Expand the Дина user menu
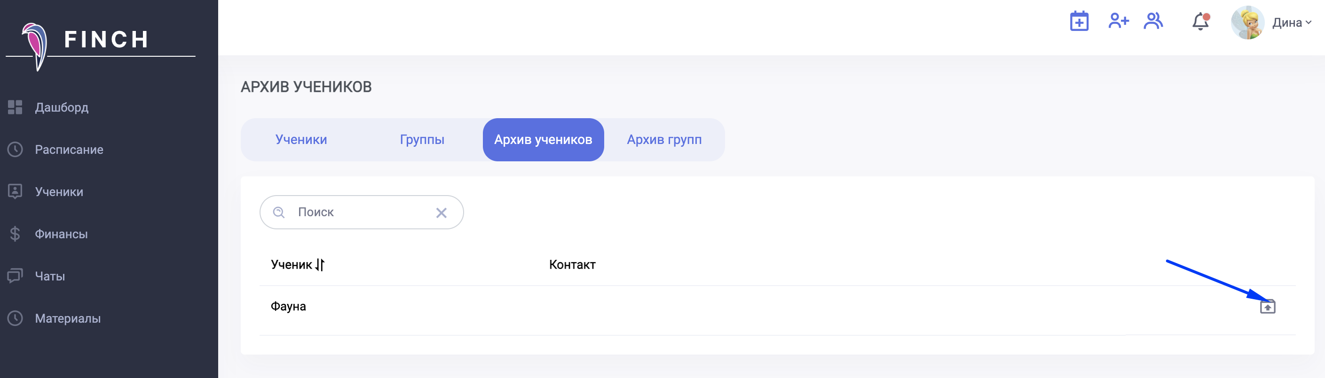This screenshot has width=1325, height=378. [x=1292, y=23]
